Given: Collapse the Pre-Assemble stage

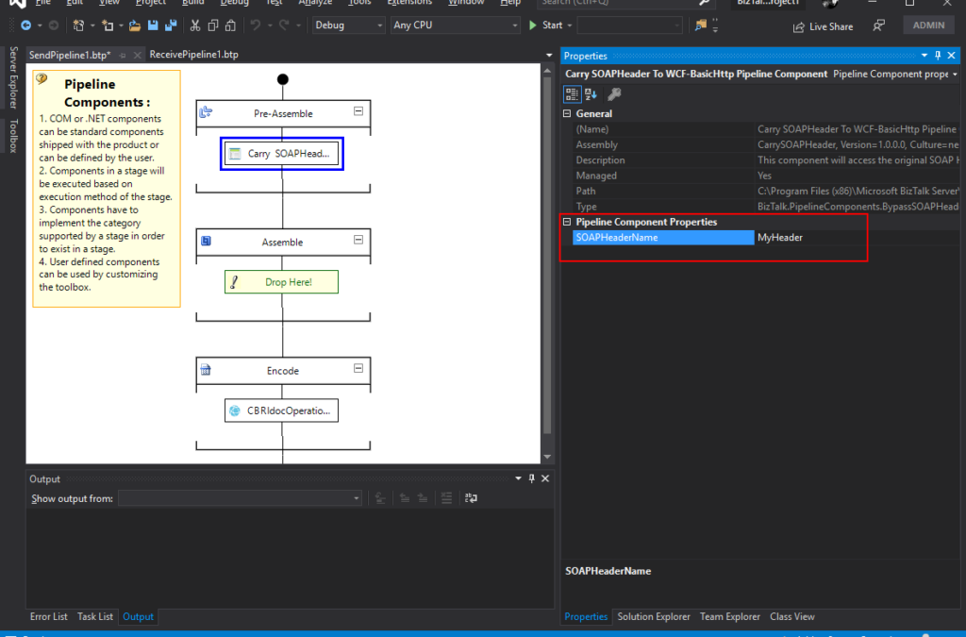Looking at the screenshot, I should click(x=358, y=111).
